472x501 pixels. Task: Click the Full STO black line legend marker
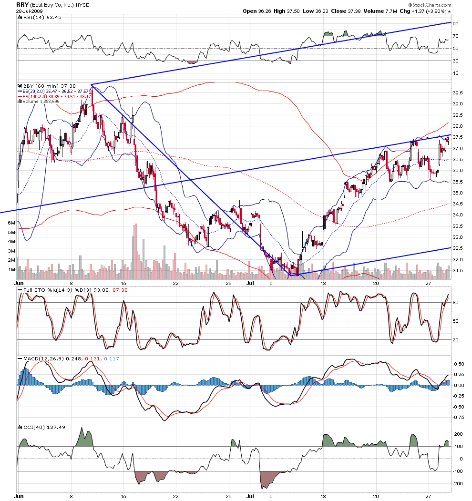[x=20, y=290]
